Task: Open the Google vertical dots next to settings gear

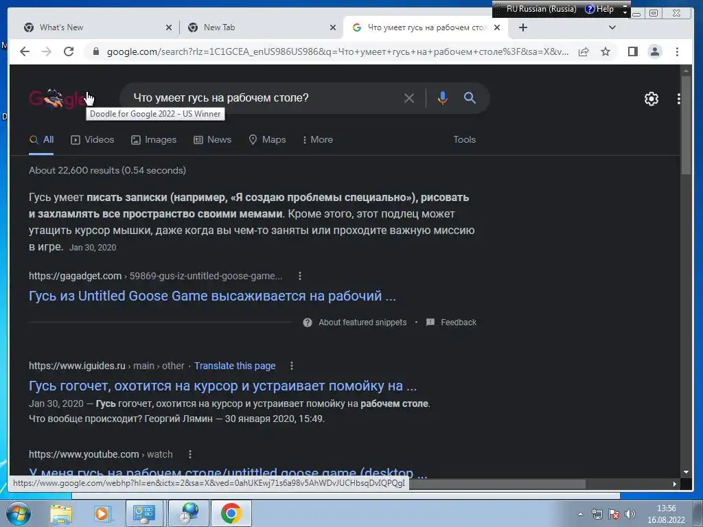Action: 679,99
